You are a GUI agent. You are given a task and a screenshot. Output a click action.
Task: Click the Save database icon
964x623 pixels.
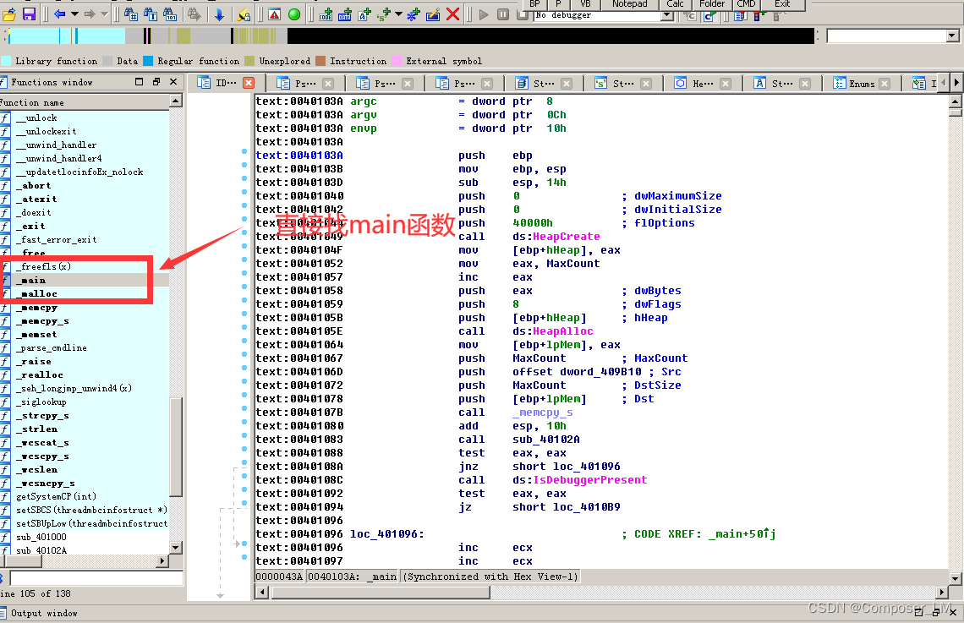point(28,14)
